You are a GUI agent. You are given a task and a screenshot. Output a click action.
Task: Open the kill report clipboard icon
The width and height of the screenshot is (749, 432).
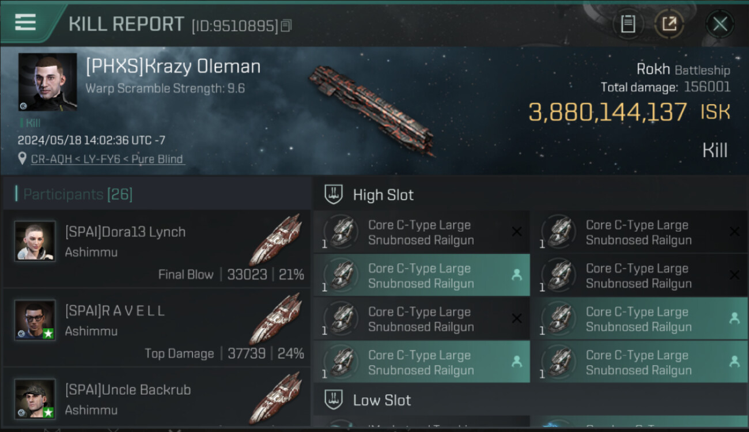627,24
